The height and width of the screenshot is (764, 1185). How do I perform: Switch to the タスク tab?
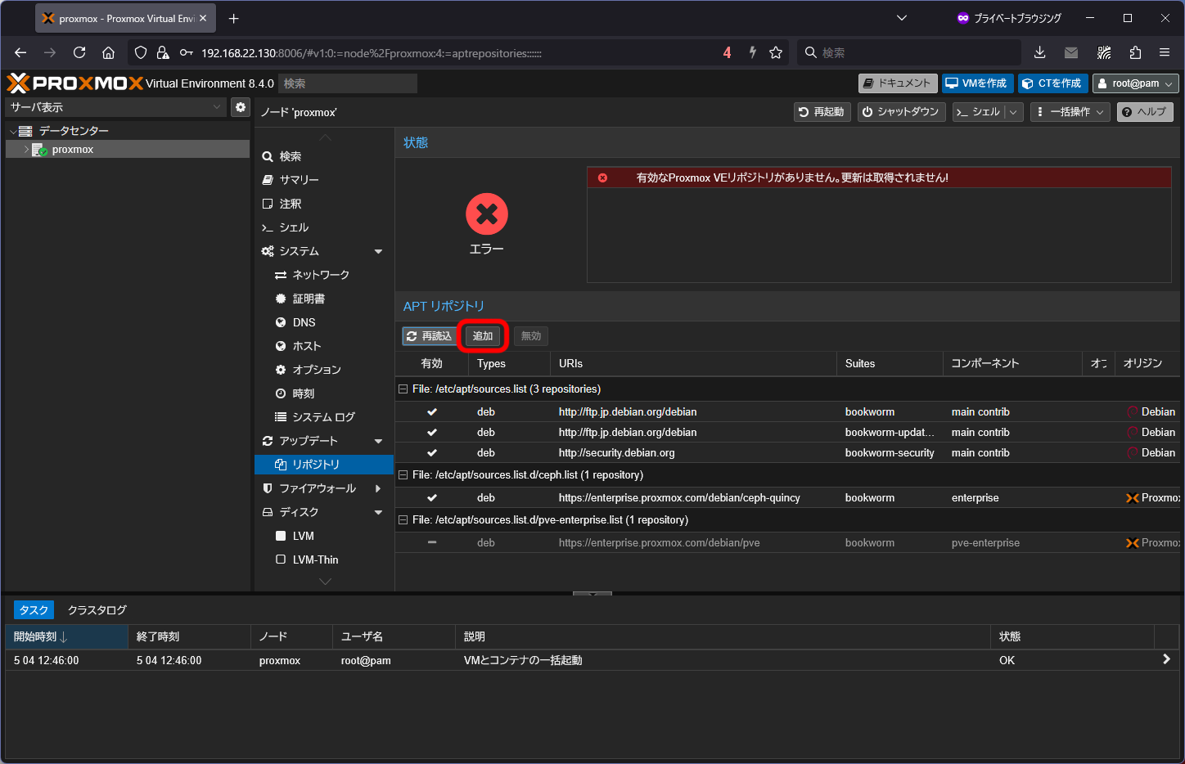(34, 610)
